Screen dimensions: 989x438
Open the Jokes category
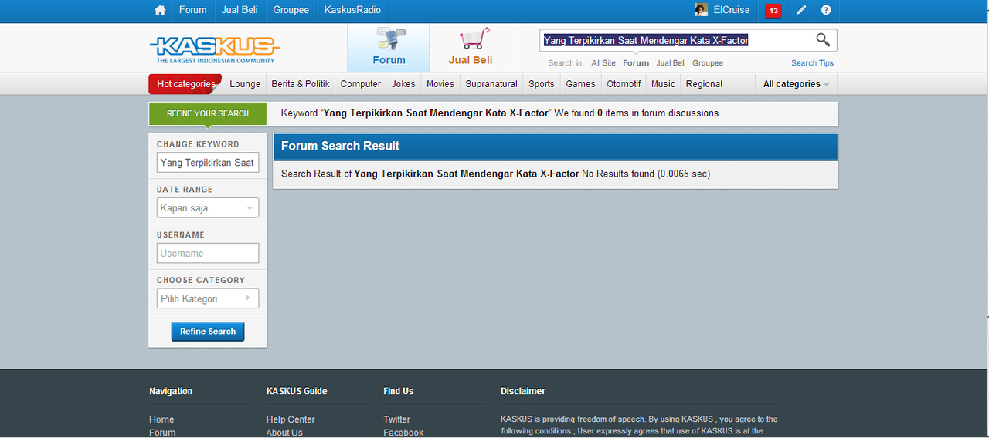(x=403, y=84)
